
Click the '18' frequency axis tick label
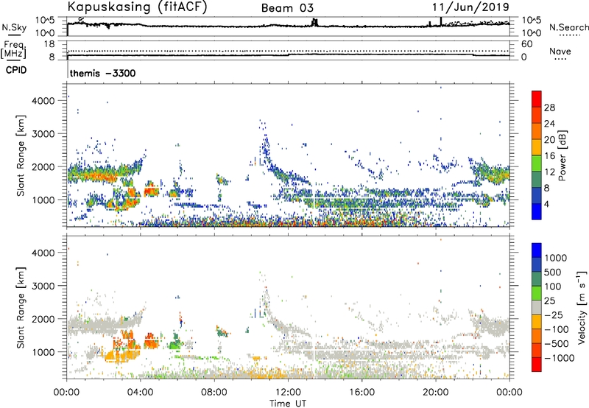[x=49, y=43]
